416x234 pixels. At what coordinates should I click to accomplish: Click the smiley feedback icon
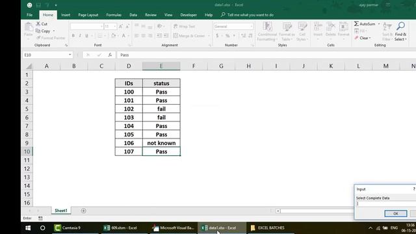pyautogui.click(x=30, y=5)
